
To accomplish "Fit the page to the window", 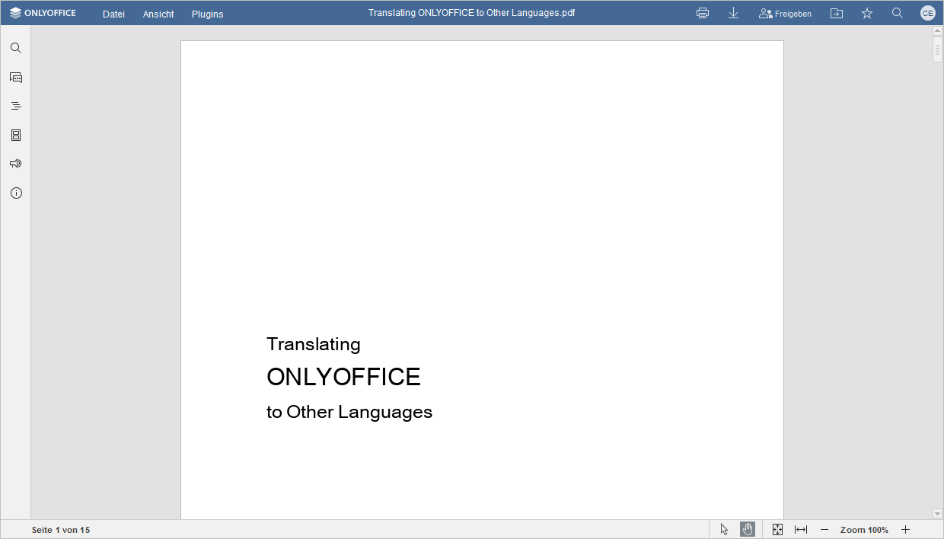I will [x=777, y=528].
